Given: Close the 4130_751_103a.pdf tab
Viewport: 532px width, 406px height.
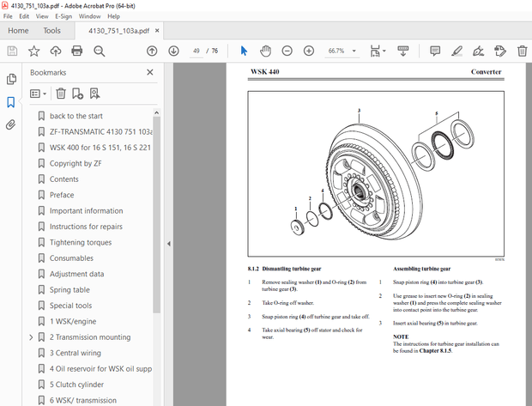Looking at the screenshot, I should coord(157,31).
